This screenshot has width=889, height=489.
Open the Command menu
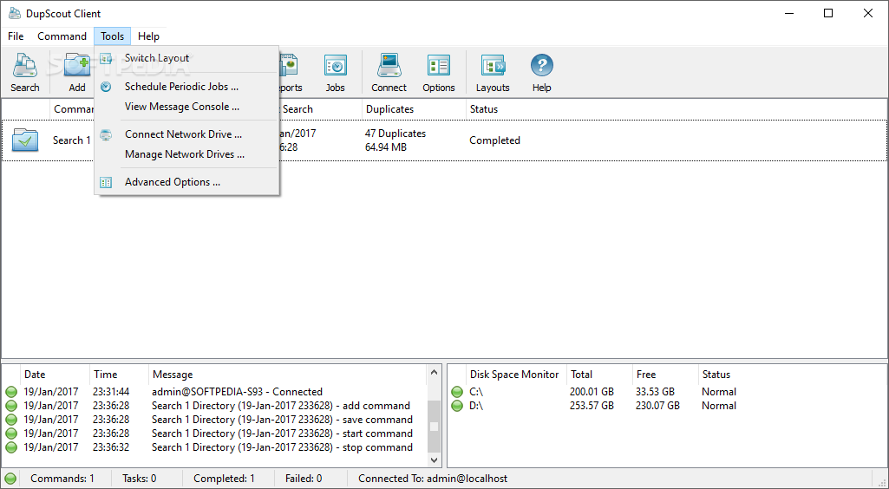click(x=62, y=36)
